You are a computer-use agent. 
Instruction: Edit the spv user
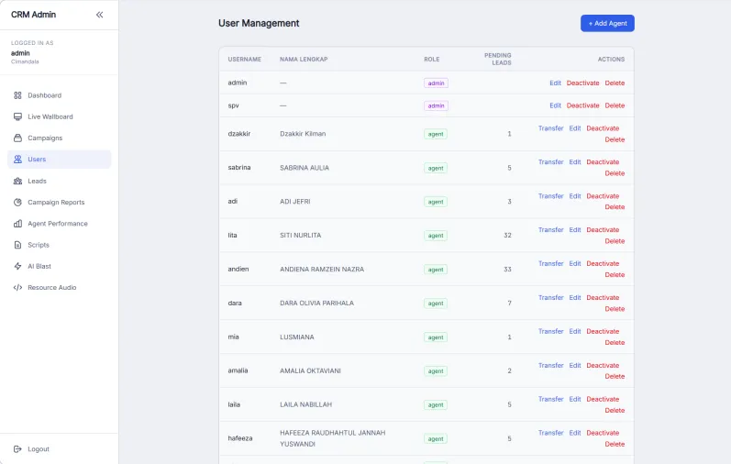click(x=555, y=105)
